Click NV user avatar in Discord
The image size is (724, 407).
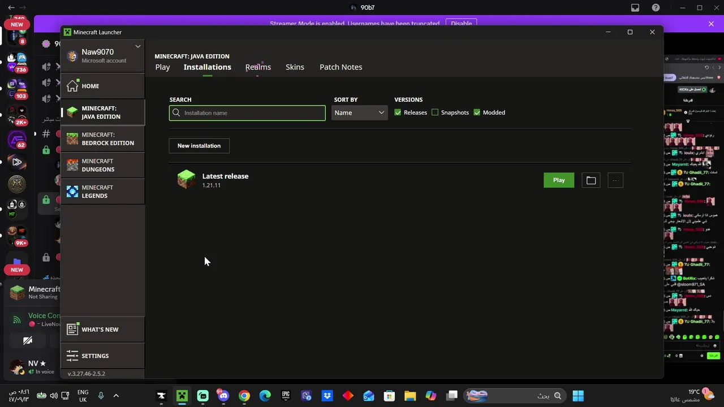(17, 367)
